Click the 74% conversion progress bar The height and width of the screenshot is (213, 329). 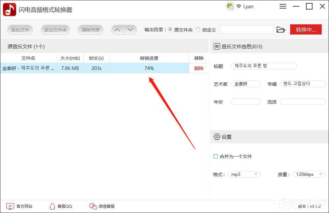click(149, 68)
